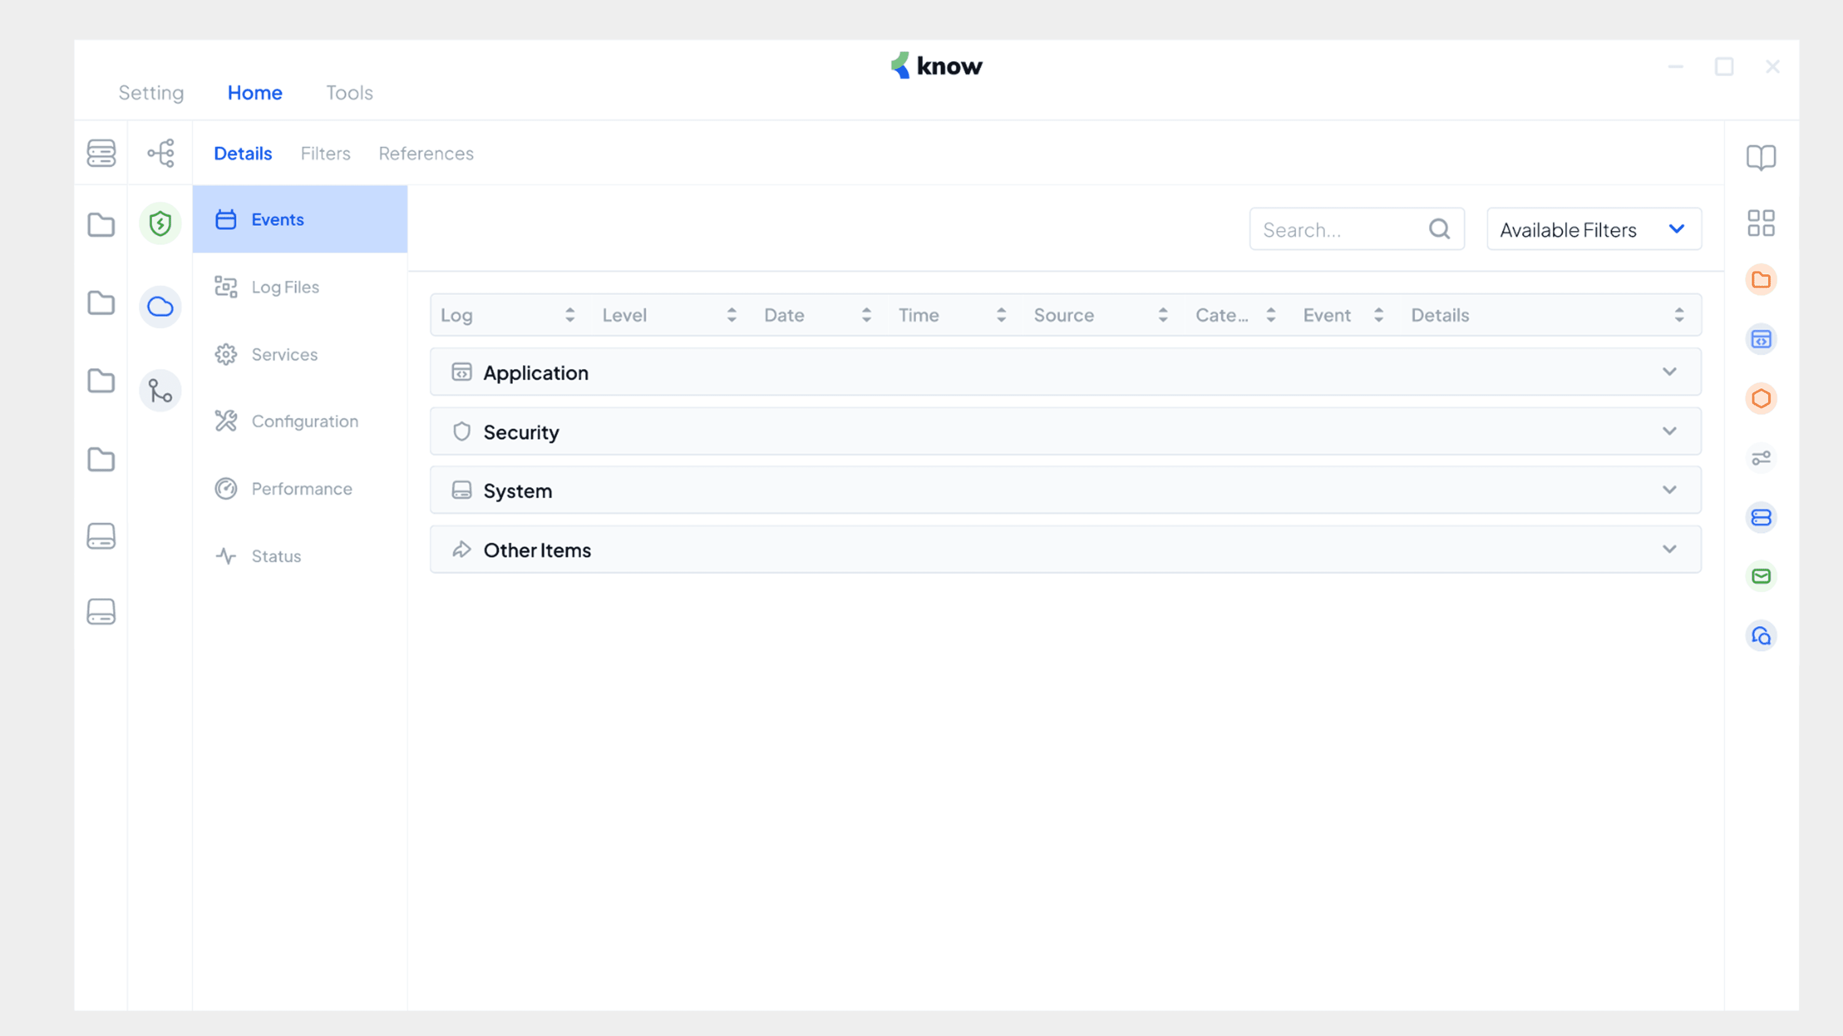Switch to the Home tab
1843x1036 pixels.
click(x=255, y=93)
